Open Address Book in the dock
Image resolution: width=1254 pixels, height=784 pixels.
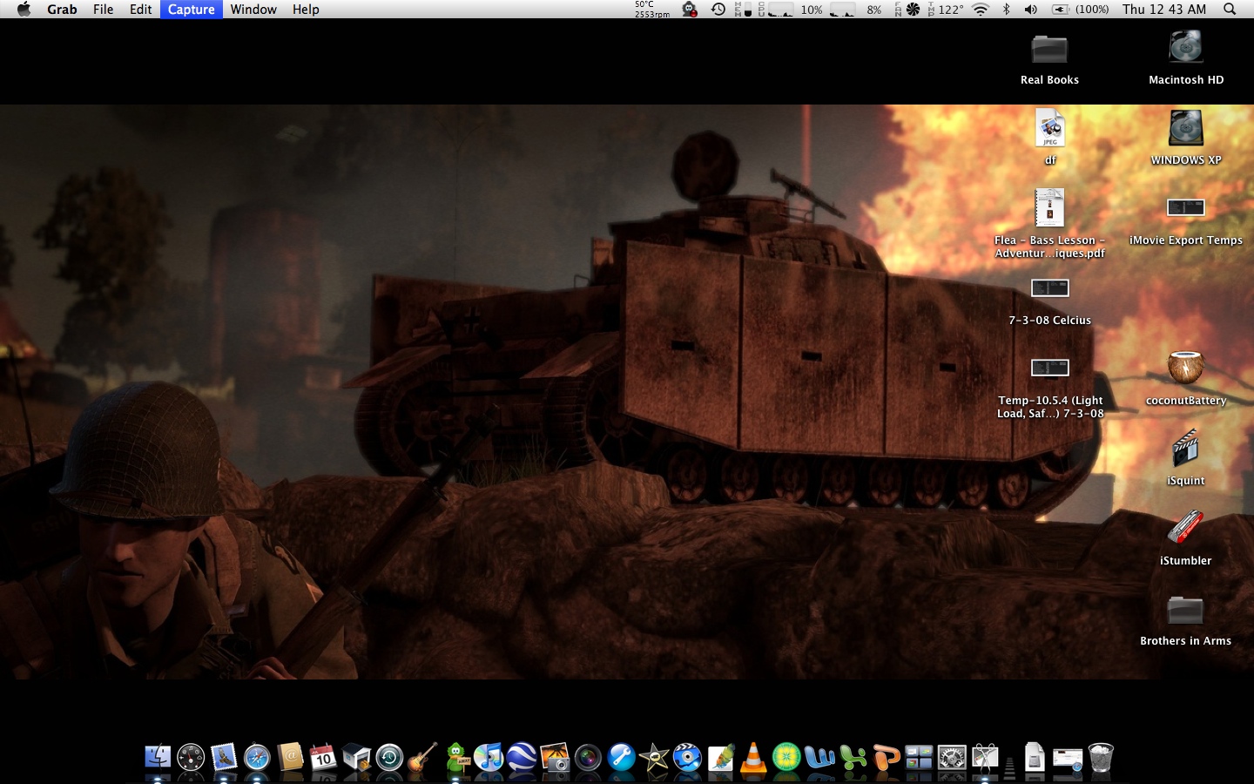coord(290,758)
